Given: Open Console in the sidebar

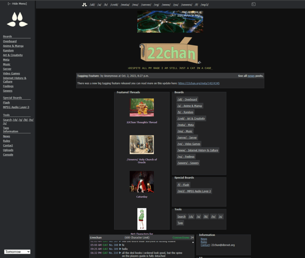Looking at the screenshot, I should (x=8, y=155).
